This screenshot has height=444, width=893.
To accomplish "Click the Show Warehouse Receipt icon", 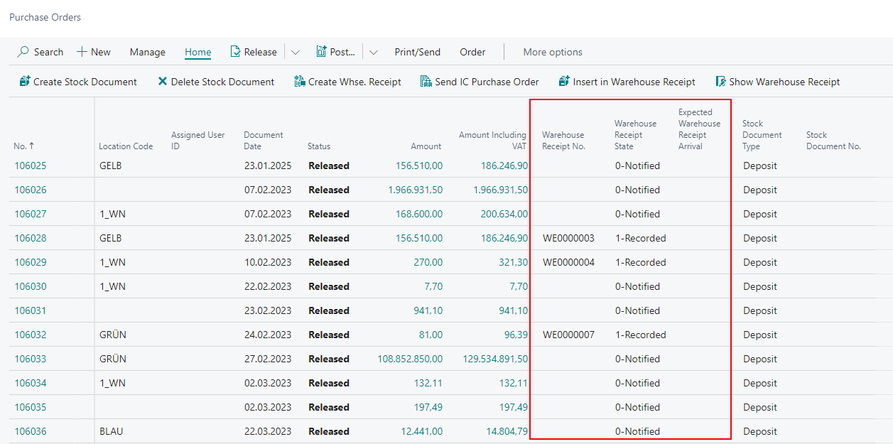I will (720, 82).
